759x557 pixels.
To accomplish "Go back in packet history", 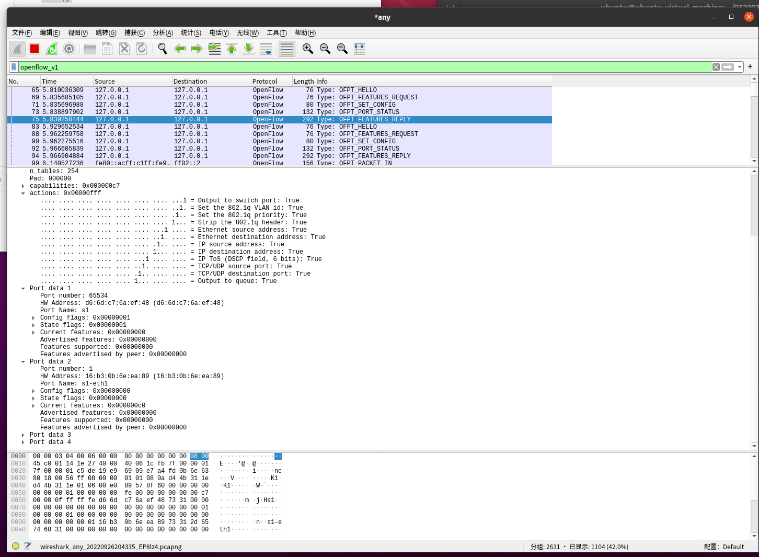I will (180, 49).
